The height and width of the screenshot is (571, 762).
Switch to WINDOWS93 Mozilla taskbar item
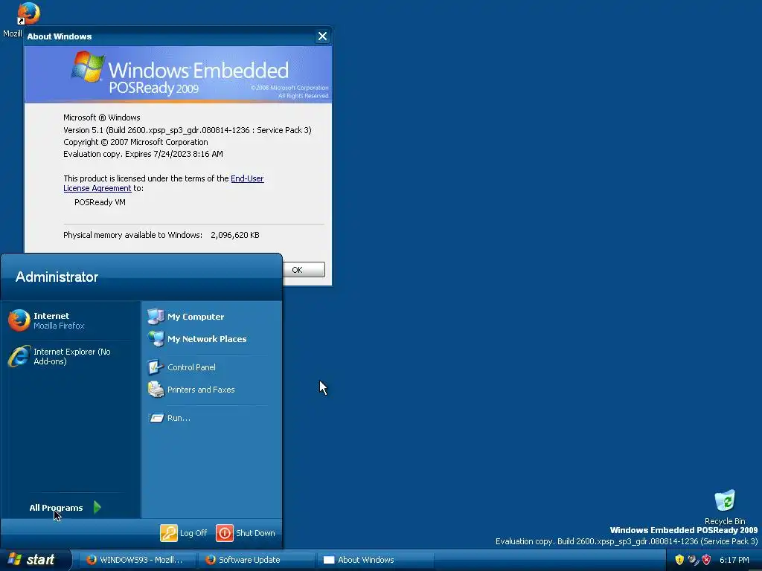(138, 560)
